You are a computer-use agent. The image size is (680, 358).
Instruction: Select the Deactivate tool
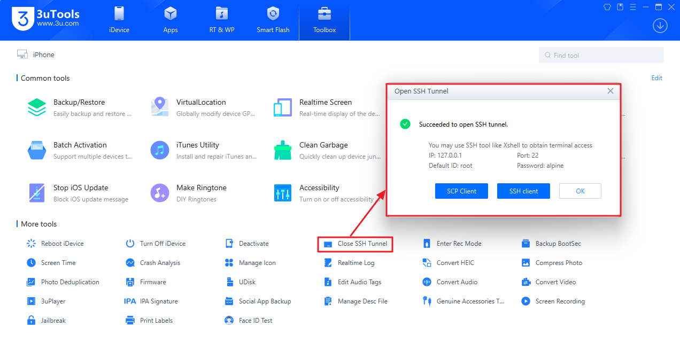pyautogui.click(x=246, y=244)
